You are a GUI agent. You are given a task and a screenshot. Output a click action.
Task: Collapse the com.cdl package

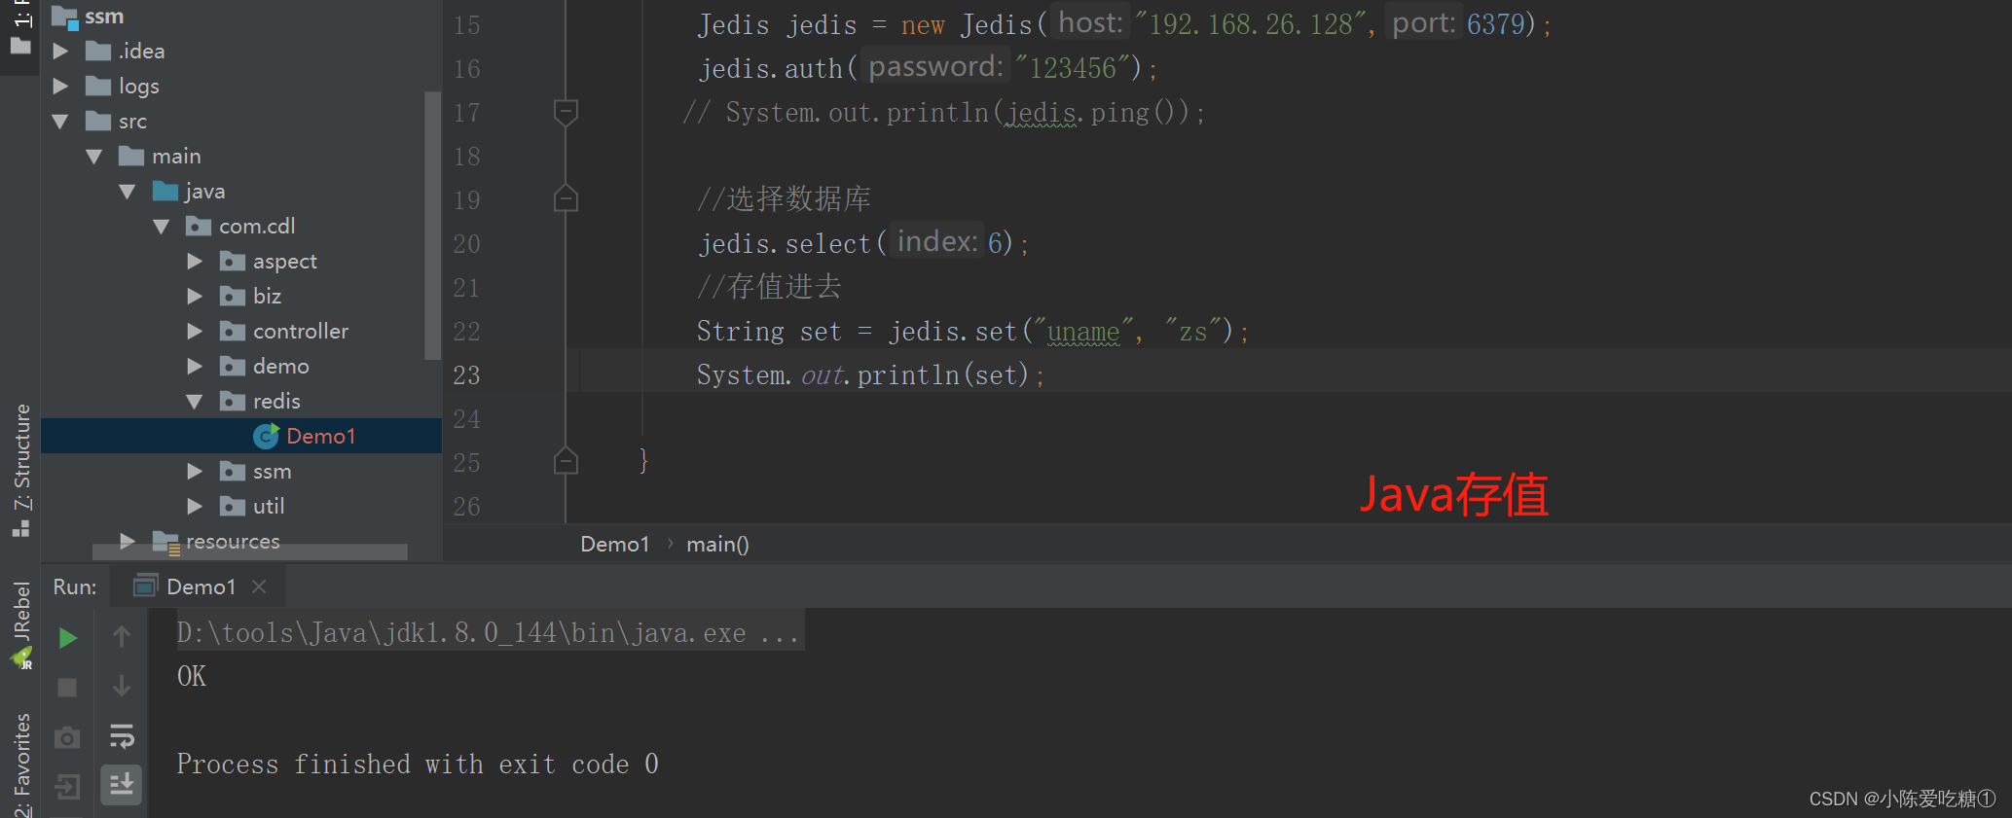click(x=162, y=227)
